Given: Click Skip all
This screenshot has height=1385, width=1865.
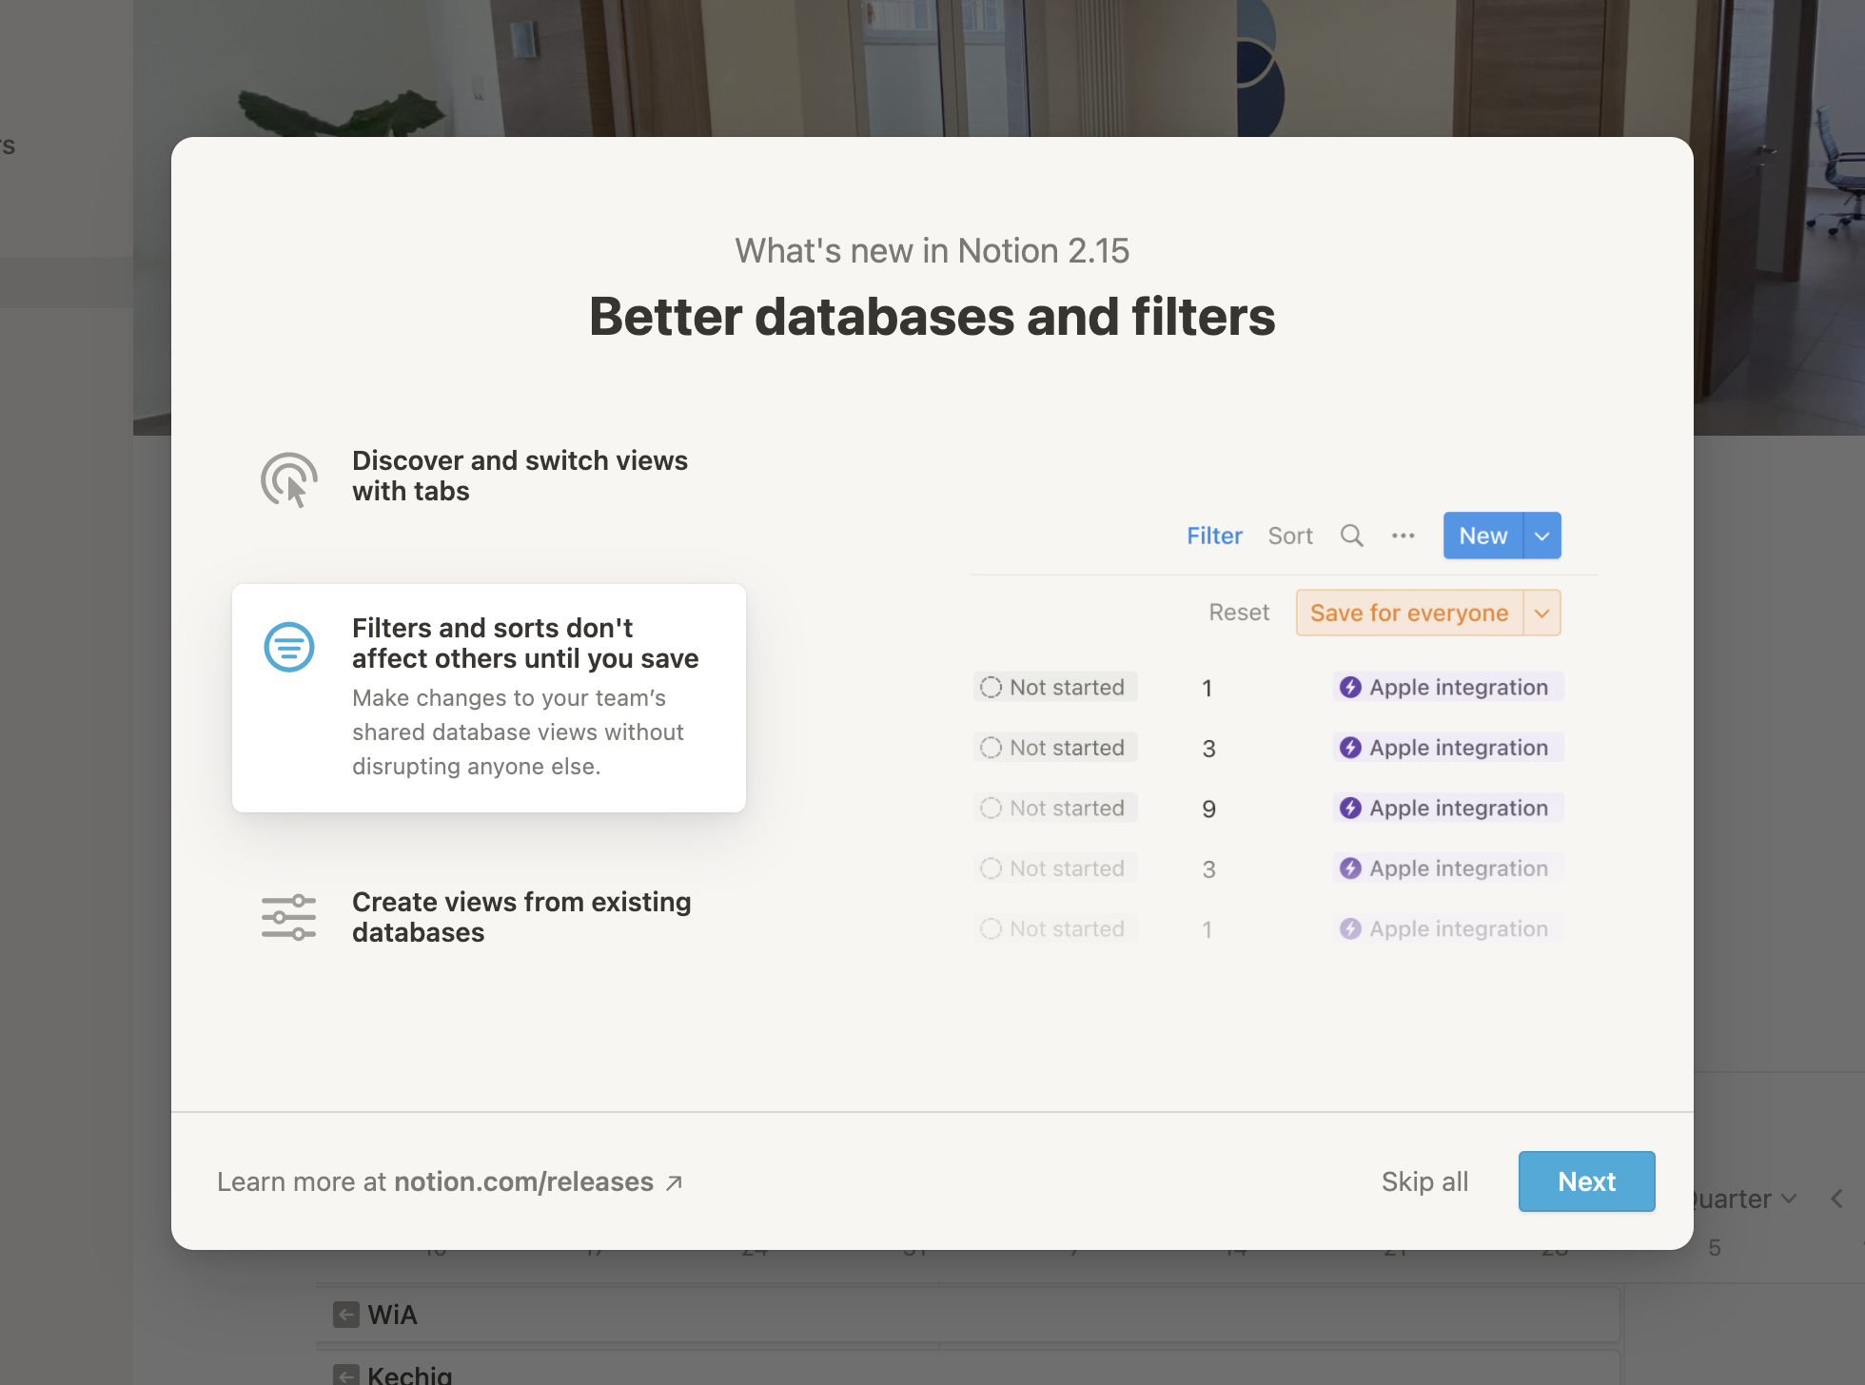Looking at the screenshot, I should pyautogui.click(x=1424, y=1181).
